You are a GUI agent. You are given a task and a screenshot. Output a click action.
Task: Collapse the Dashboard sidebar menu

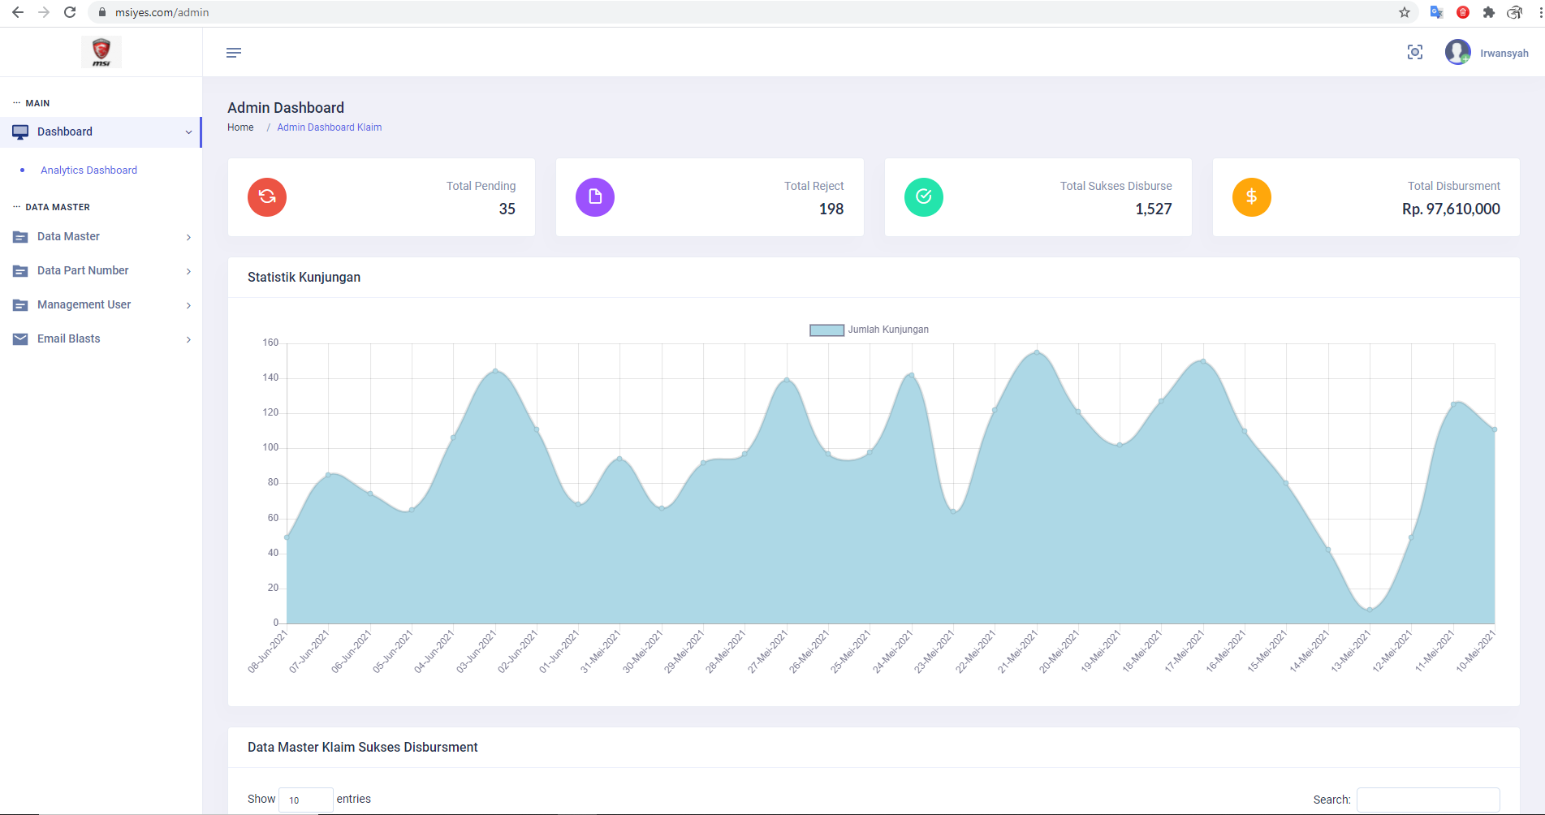(101, 132)
